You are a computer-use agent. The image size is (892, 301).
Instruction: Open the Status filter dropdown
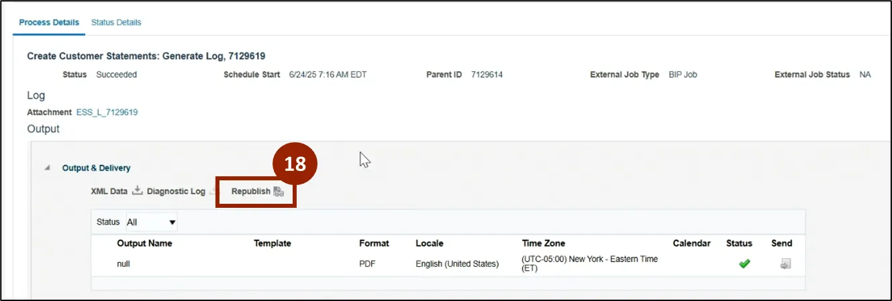[152, 222]
